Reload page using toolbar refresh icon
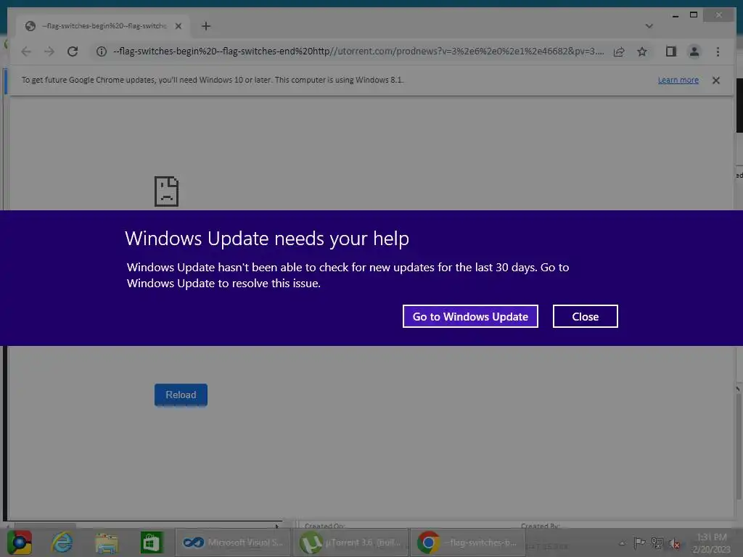This screenshot has width=743, height=557. (x=73, y=51)
